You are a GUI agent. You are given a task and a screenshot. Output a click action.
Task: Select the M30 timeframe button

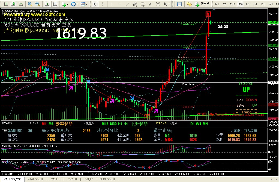240,4
